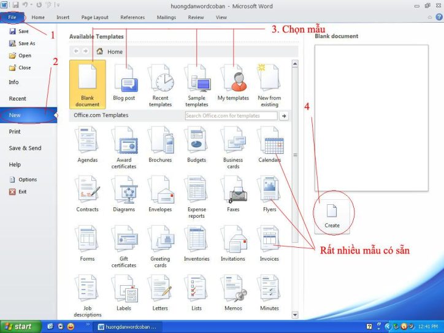Image resolution: width=444 pixels, height=333 pixels.
Task: Click the Search Office.com for templates field
Action: point(231,116)
